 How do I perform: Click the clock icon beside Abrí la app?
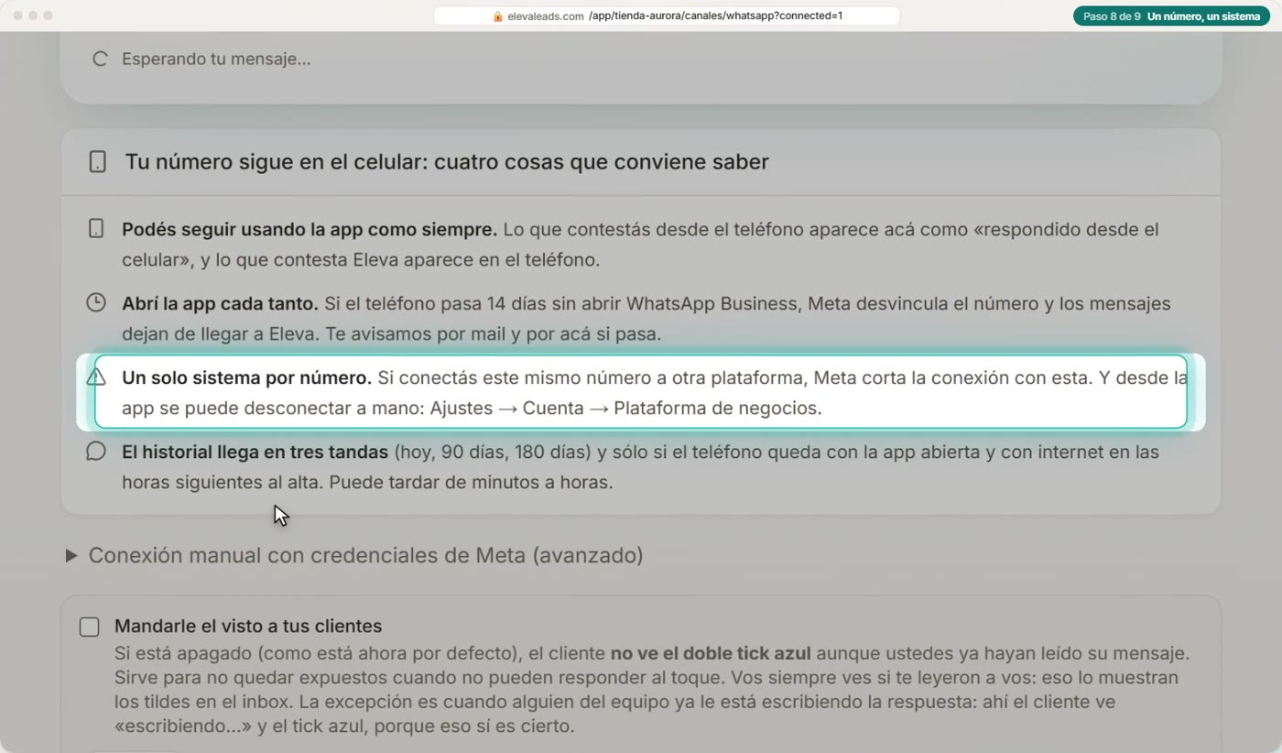tap(96, 302)
